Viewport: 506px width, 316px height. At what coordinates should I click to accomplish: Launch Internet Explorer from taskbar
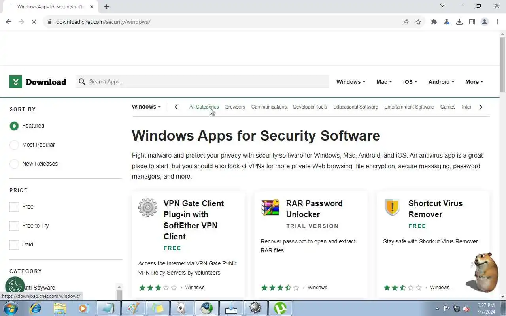tap(36, 308)
